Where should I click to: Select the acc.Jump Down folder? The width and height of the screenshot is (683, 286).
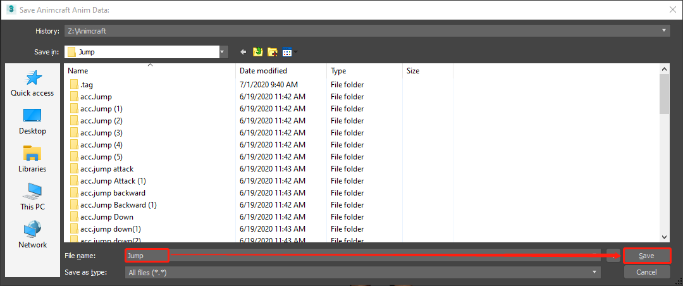coord(107,216)
